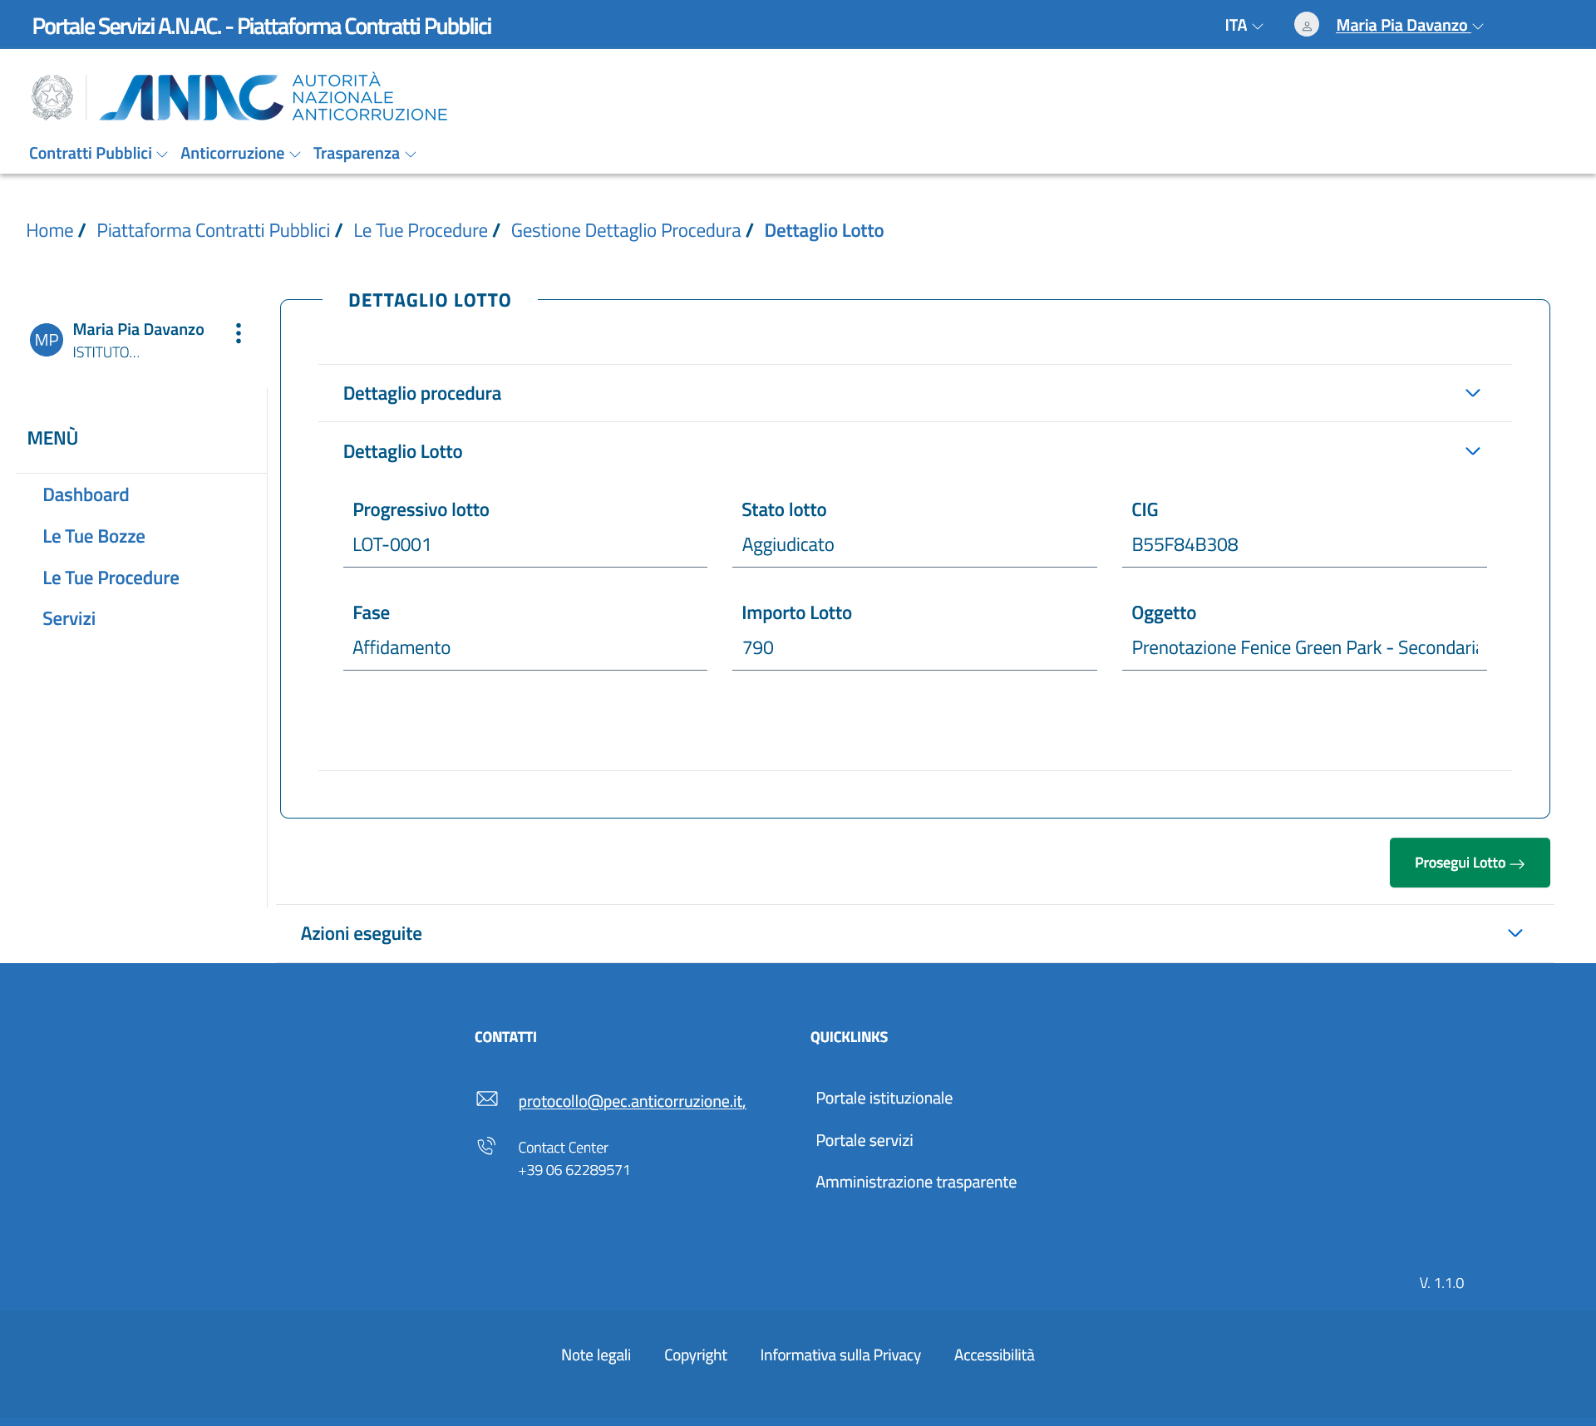Image resolution: width=1596 pixels, height=1426 pixels.
Task: Open the three-dot user options menu
Action: (239, 333)
